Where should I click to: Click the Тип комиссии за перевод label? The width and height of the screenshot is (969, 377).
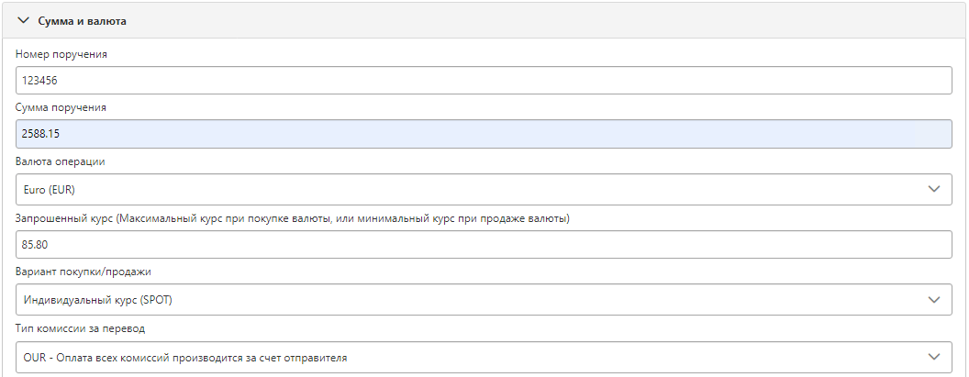[81, 328]
